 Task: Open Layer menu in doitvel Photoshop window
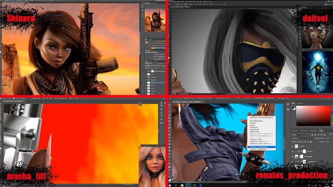click(x=183, y=2)
